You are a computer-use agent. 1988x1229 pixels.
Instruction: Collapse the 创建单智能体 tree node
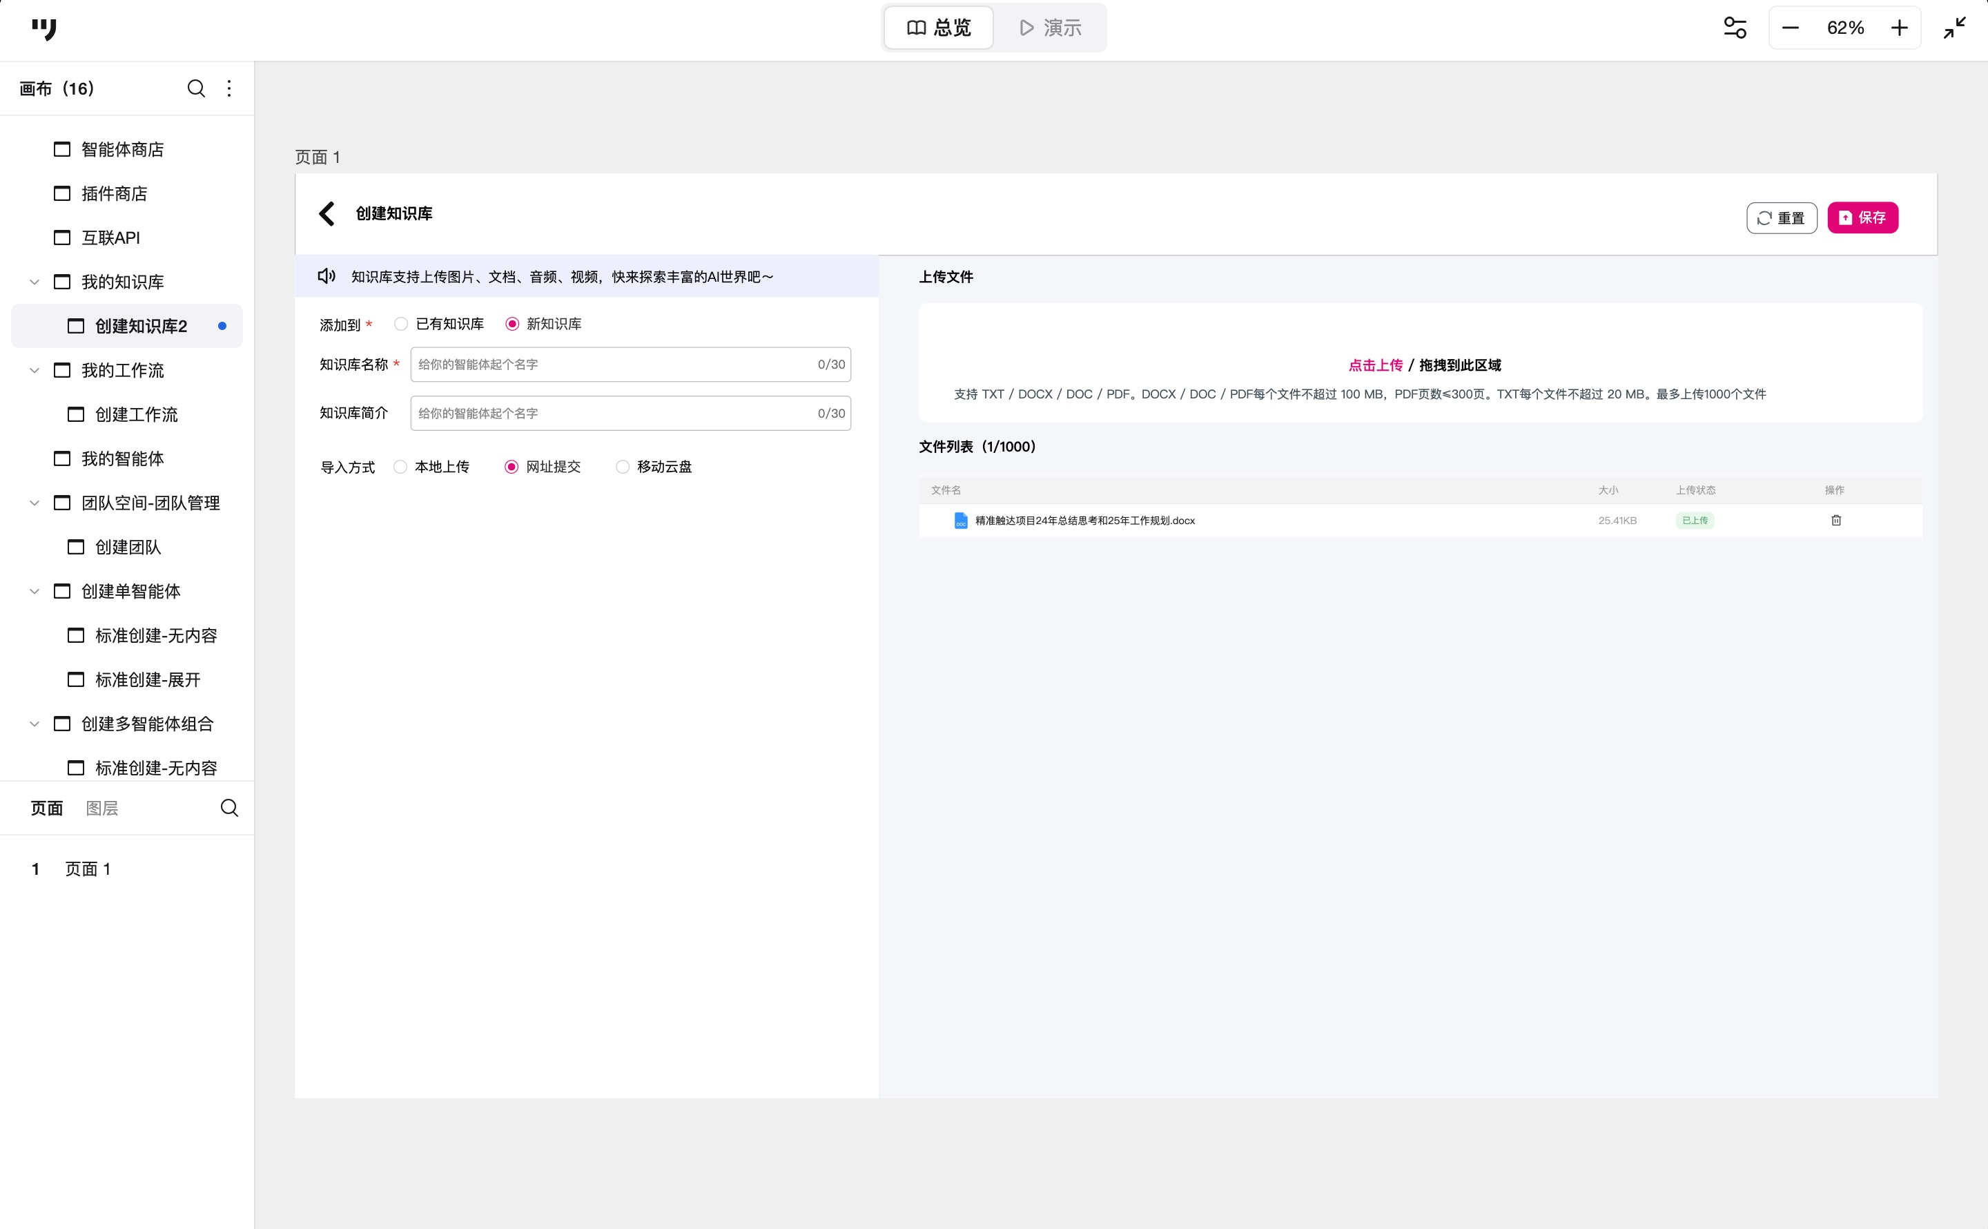pos(34,591)
